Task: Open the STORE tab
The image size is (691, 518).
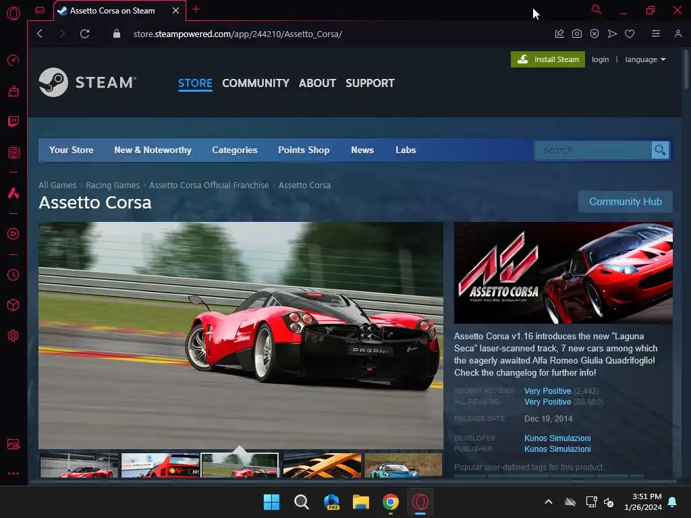Action: [x=195, y=83]
